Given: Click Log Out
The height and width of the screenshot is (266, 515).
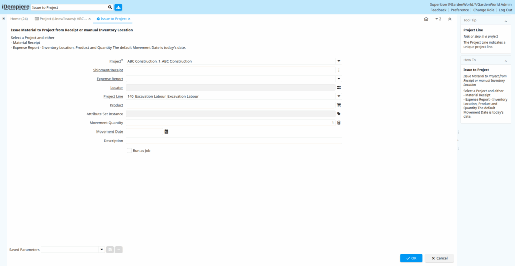Looking at the screenshot, I should [505, 10].
